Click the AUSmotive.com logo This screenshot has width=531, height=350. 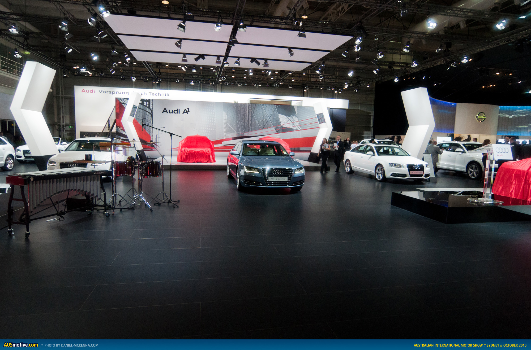click(21, 345)
